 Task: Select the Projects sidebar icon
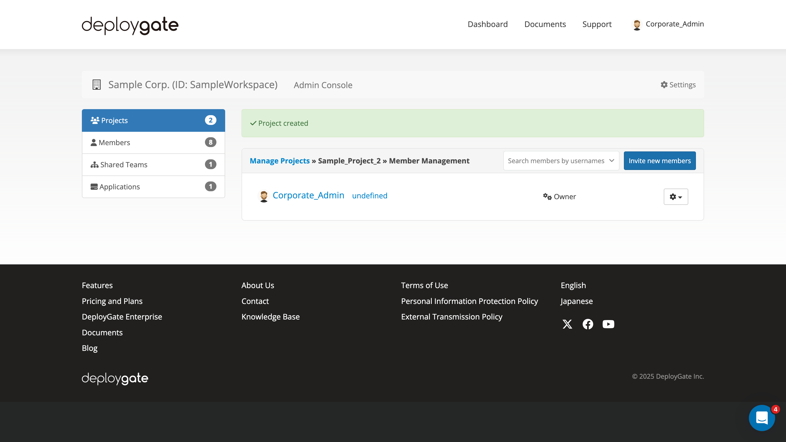pos(95,120)
